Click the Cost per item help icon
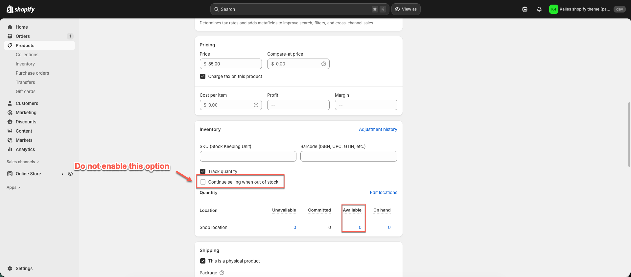The height and width of the screenshot is (277, 631). (x=256, y=105)
